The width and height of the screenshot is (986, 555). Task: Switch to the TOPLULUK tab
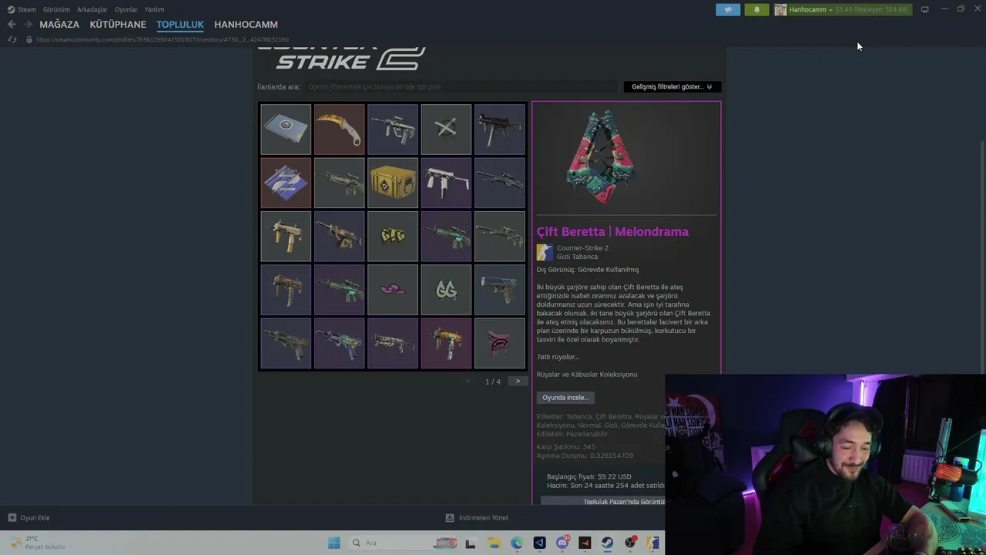click(180, 25)
